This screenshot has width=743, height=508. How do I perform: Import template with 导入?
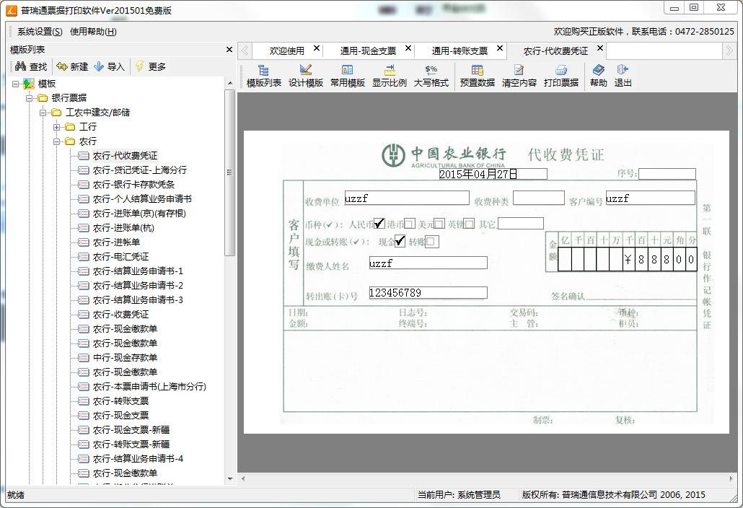point(109,67)
